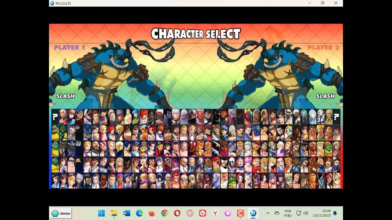Open OneDrive cloud icon in the system tray
Image resolution: width=392 pixels, height=220 pixels.
[x=277, y=213]
